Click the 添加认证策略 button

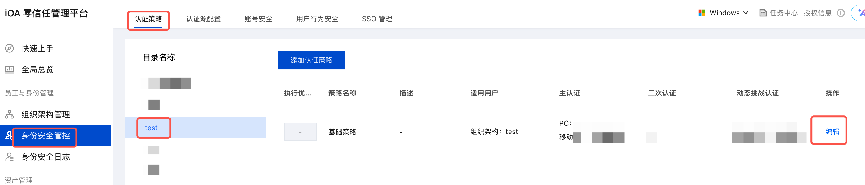311,60
